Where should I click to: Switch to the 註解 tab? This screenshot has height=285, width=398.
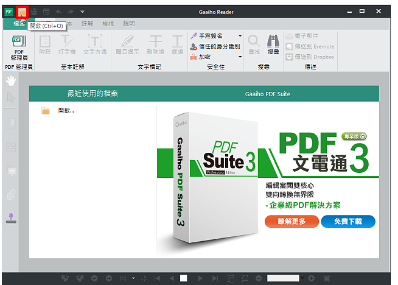[x=87, y=24]
